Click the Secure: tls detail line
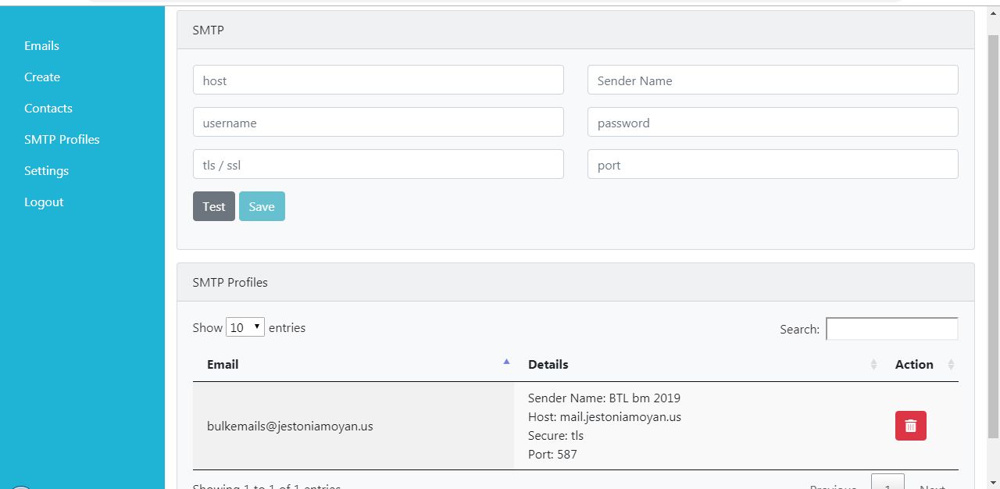 555,435
